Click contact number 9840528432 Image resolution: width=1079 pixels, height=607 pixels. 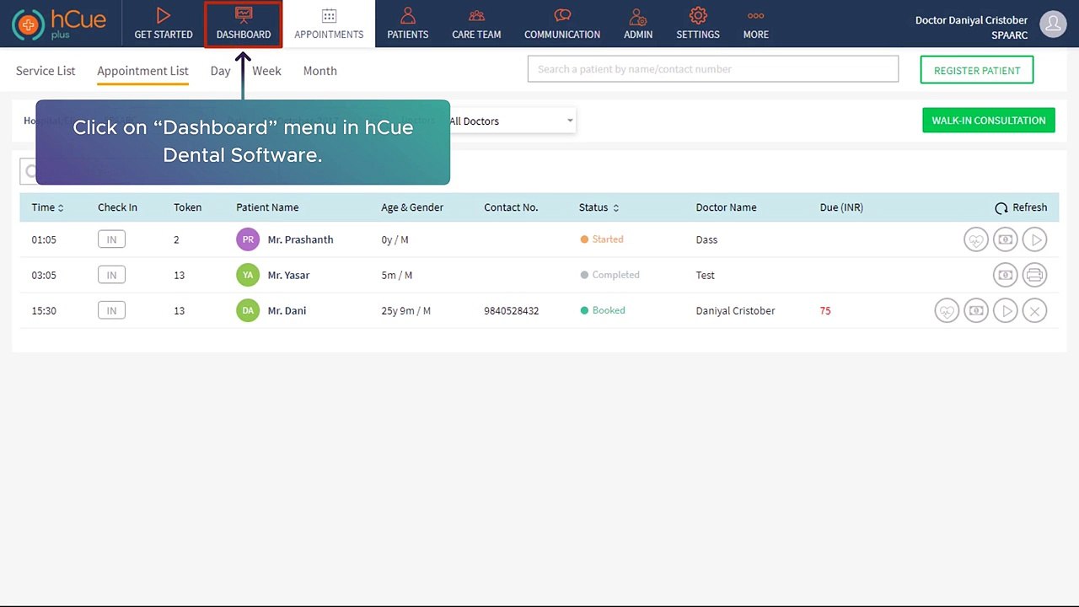pos(512,310)
